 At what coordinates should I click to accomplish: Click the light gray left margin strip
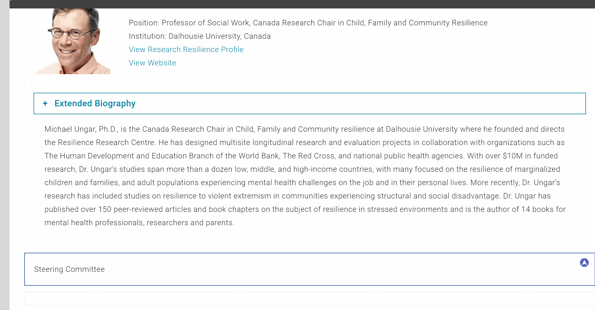(5, 155)
